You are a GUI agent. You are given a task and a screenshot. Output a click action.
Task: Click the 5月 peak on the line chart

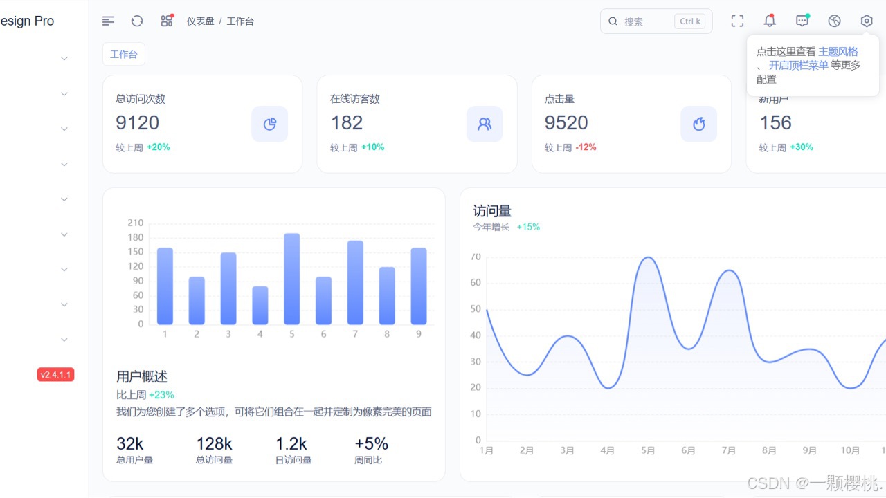pos(648,257)
